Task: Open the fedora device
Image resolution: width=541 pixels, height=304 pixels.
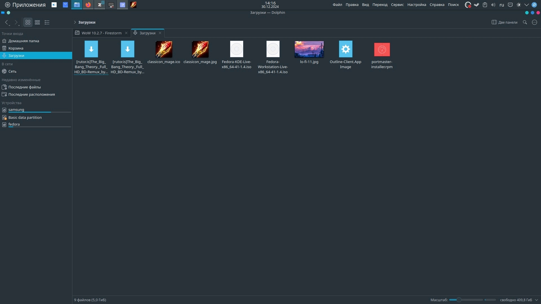Action: point(36,124)
